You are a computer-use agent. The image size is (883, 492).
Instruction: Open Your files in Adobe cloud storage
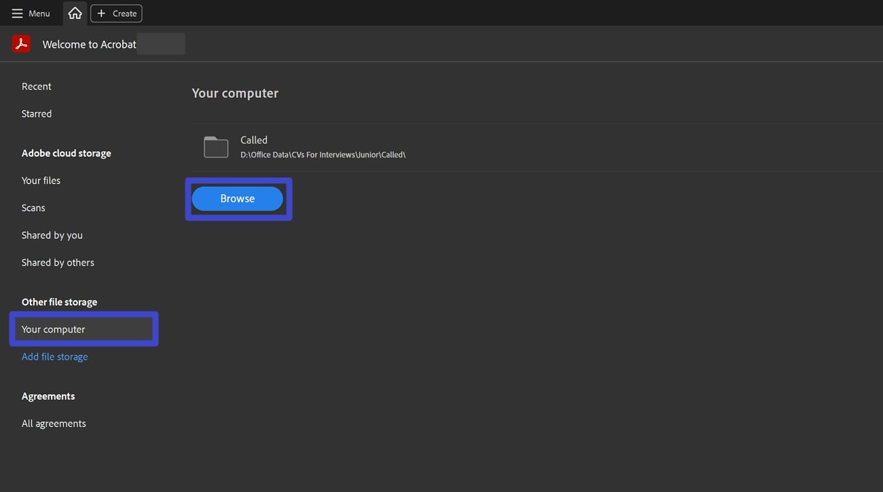pos(41,180)
